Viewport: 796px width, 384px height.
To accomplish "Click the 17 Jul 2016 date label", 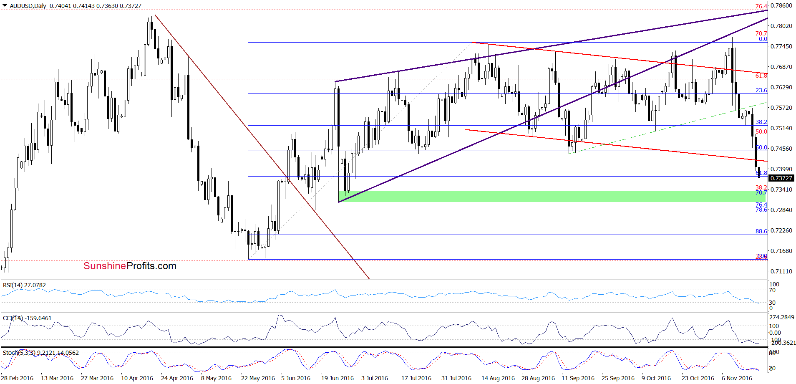I will (x=416, y=378).
